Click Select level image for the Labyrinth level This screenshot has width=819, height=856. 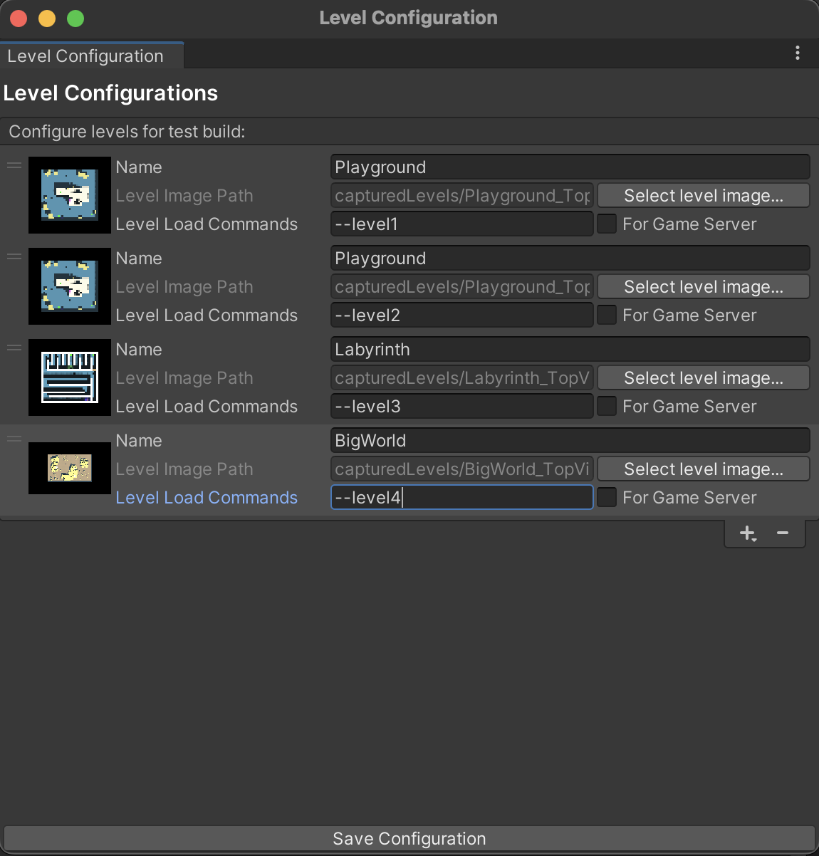tap(703, 378)
